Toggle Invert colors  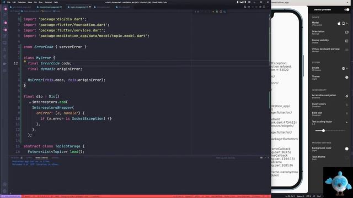[347, 105]
